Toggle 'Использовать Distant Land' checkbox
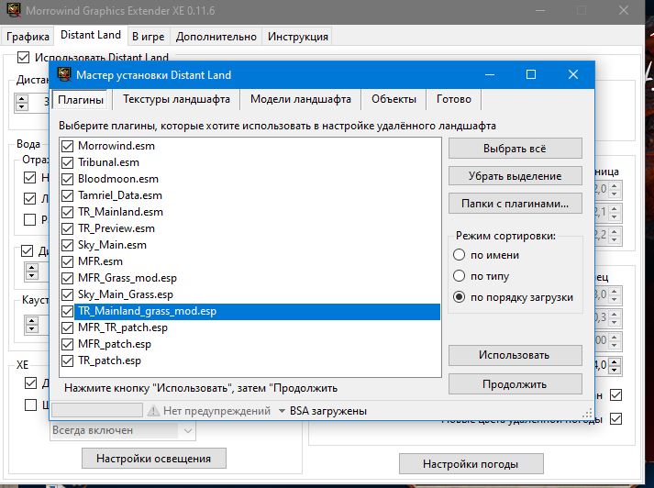This screenshot has width=654, height=488. click(23, 57)
